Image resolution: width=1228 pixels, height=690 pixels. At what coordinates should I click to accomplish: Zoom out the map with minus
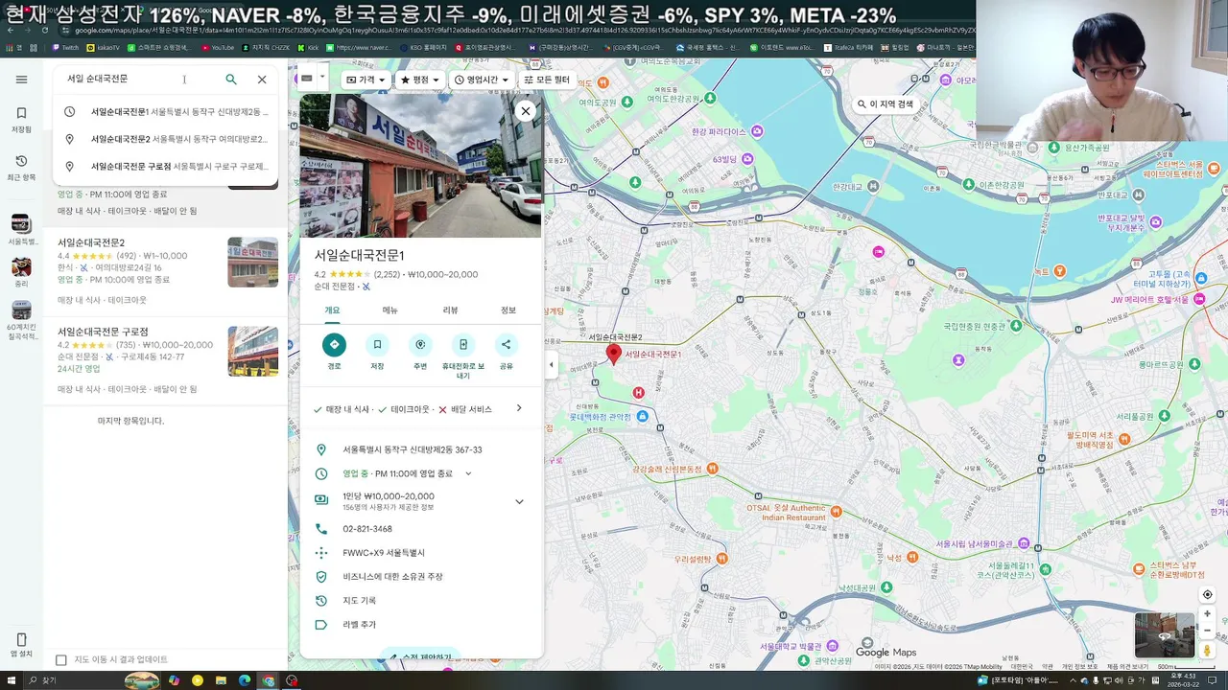pyautogui.click(x=1207, y=632)
